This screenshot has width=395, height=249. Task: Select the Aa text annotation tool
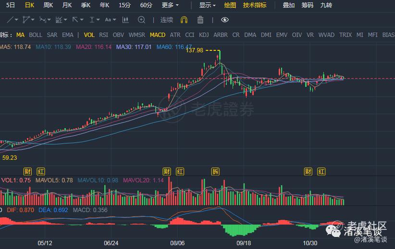tap(108, 20)
